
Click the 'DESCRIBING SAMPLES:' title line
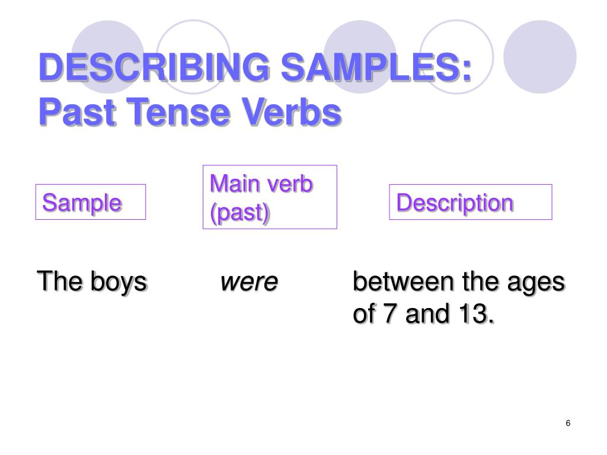(255, 67)
